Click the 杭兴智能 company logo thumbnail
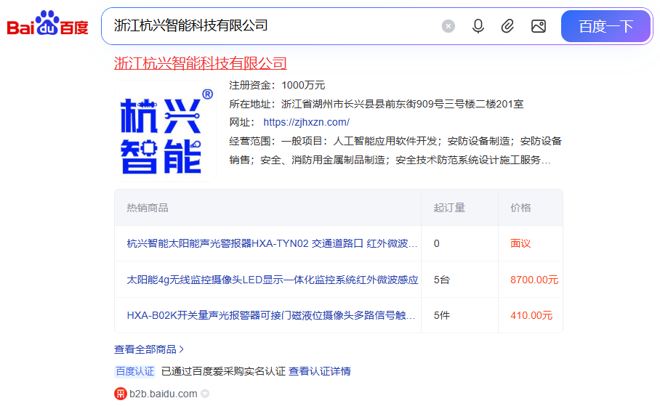The height and width of the screenshot is (406, 660). [x=165, y=131]
